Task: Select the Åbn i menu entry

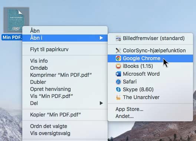Action: click(x=65, y=38)
